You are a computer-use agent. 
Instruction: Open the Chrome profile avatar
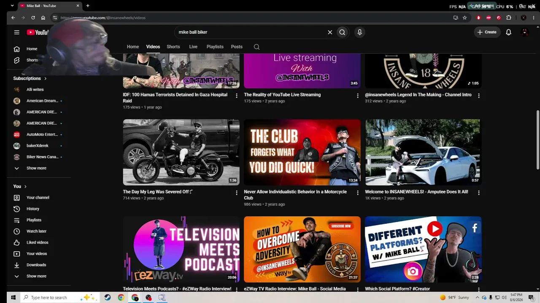coord(524,18)
